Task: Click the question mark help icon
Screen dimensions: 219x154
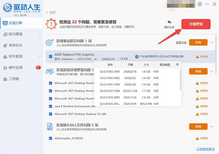Action: click(137, 57)
